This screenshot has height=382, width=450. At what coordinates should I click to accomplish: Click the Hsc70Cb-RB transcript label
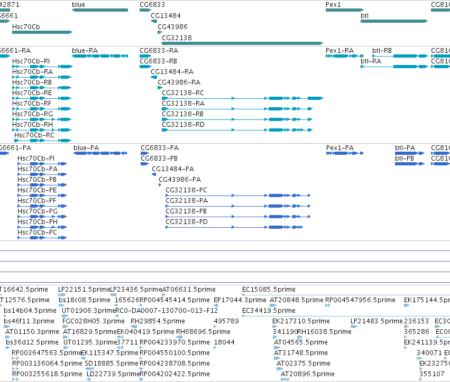click(x=32, y=82)
